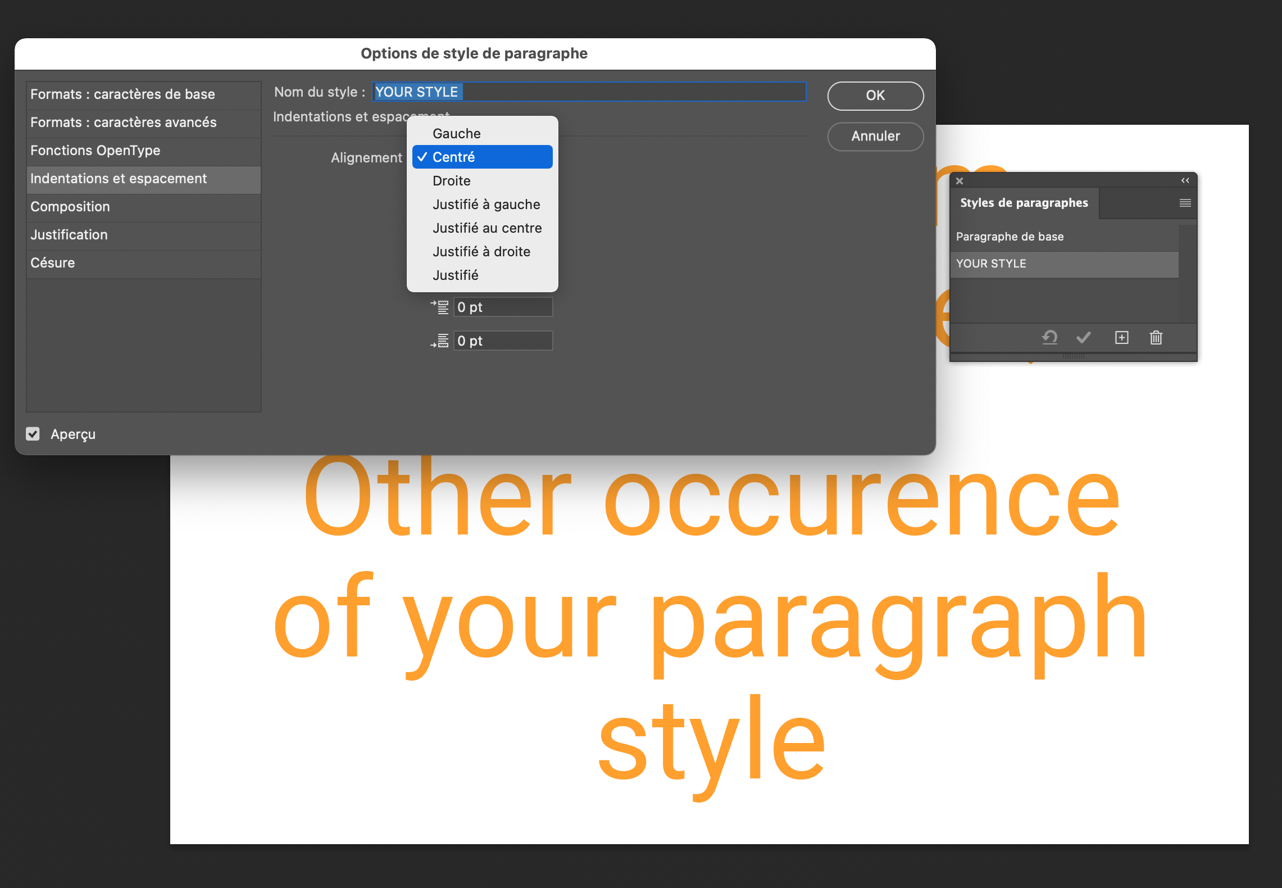Click the first '0 pt' spacing field

tap(503, 306)
